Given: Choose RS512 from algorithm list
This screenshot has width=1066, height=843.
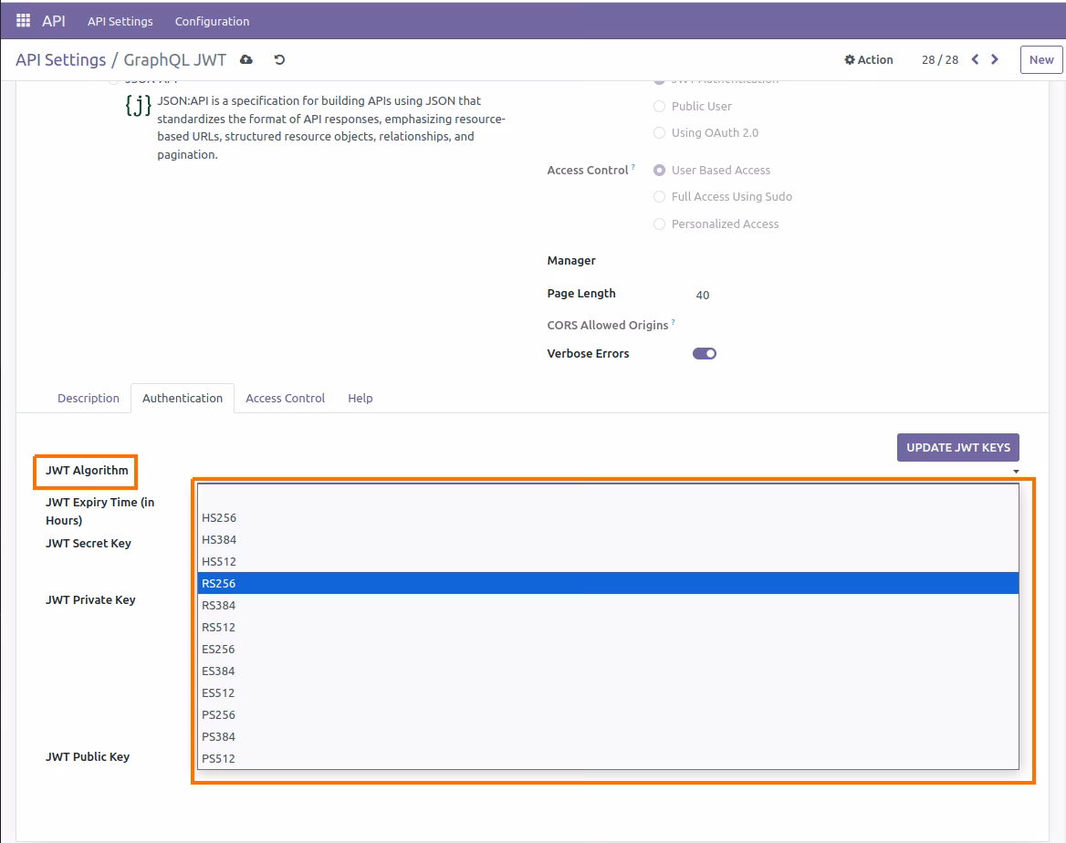Looking at the screenshot, I should [608, 627].
